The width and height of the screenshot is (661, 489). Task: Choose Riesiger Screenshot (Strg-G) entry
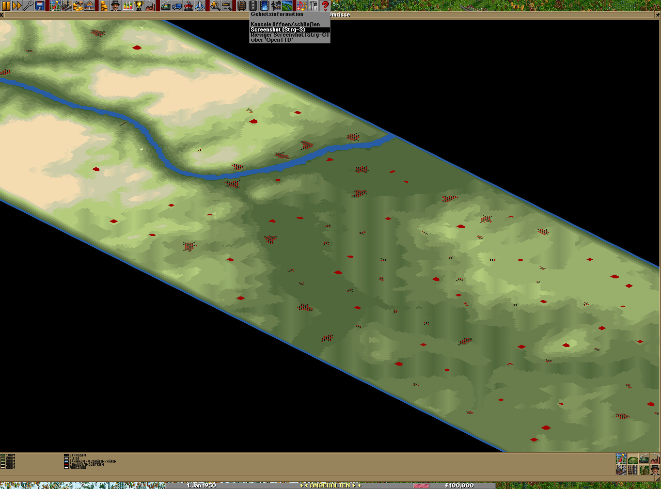point(290,35)
